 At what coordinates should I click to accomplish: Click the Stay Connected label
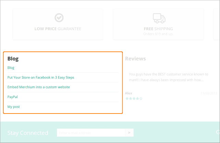pyautogui.click(x=28, y=133)
